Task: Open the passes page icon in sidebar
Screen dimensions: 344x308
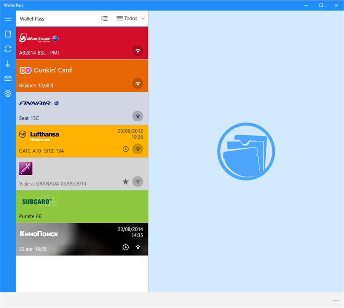Action: [8, 34]
